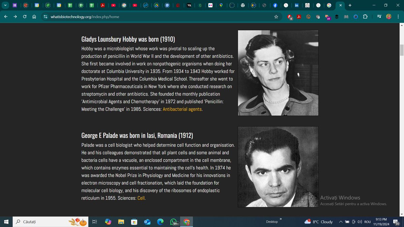
Task: Switch to the Facebook tab
Action: tap(275, 5)
